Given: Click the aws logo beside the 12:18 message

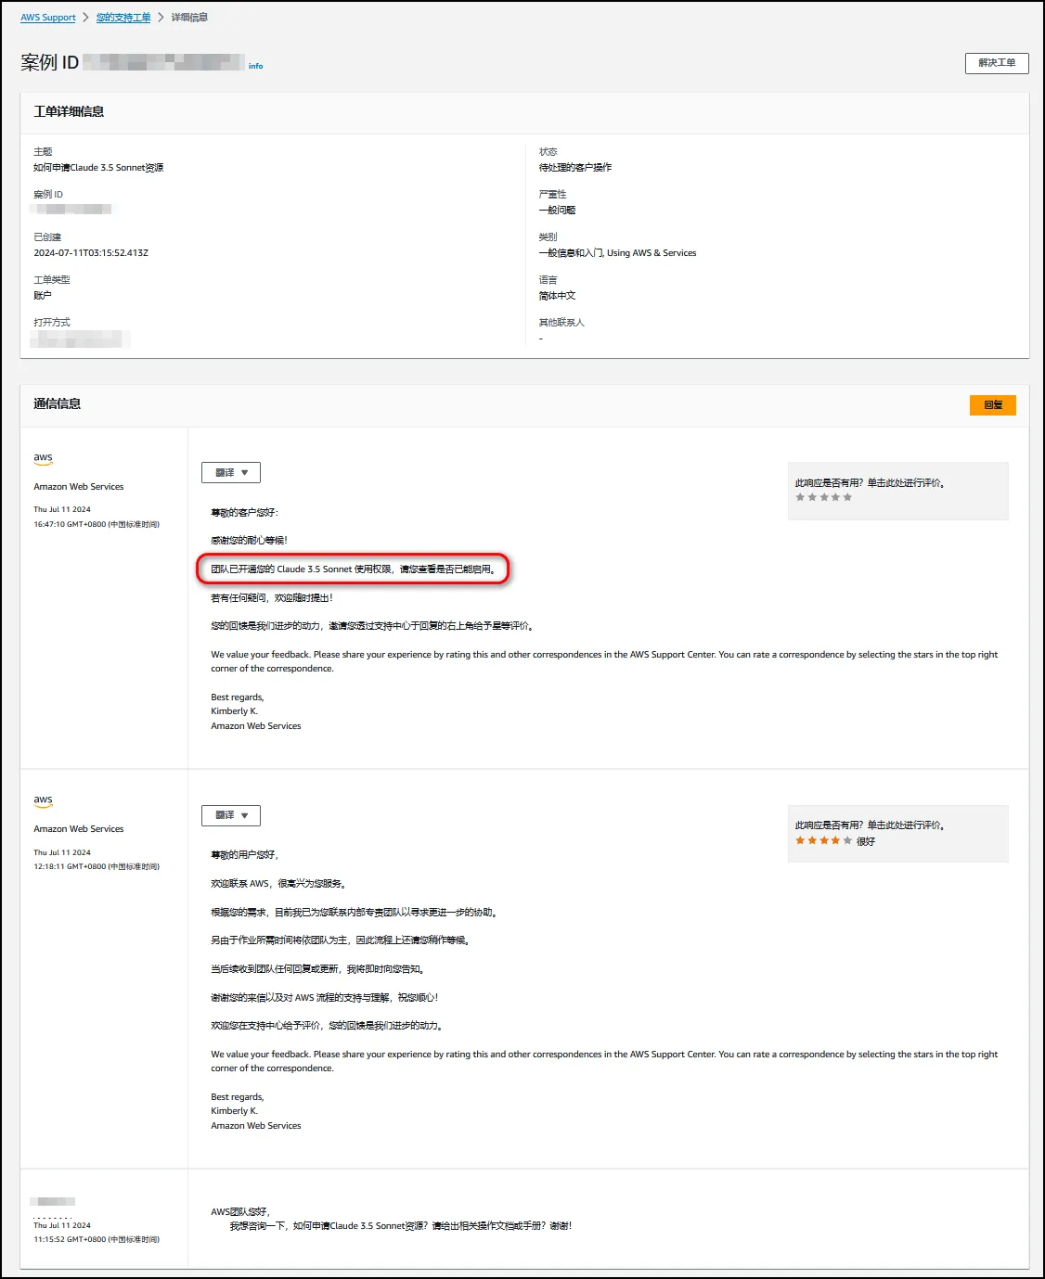Looking at the screenshot, I should (44, 800).
